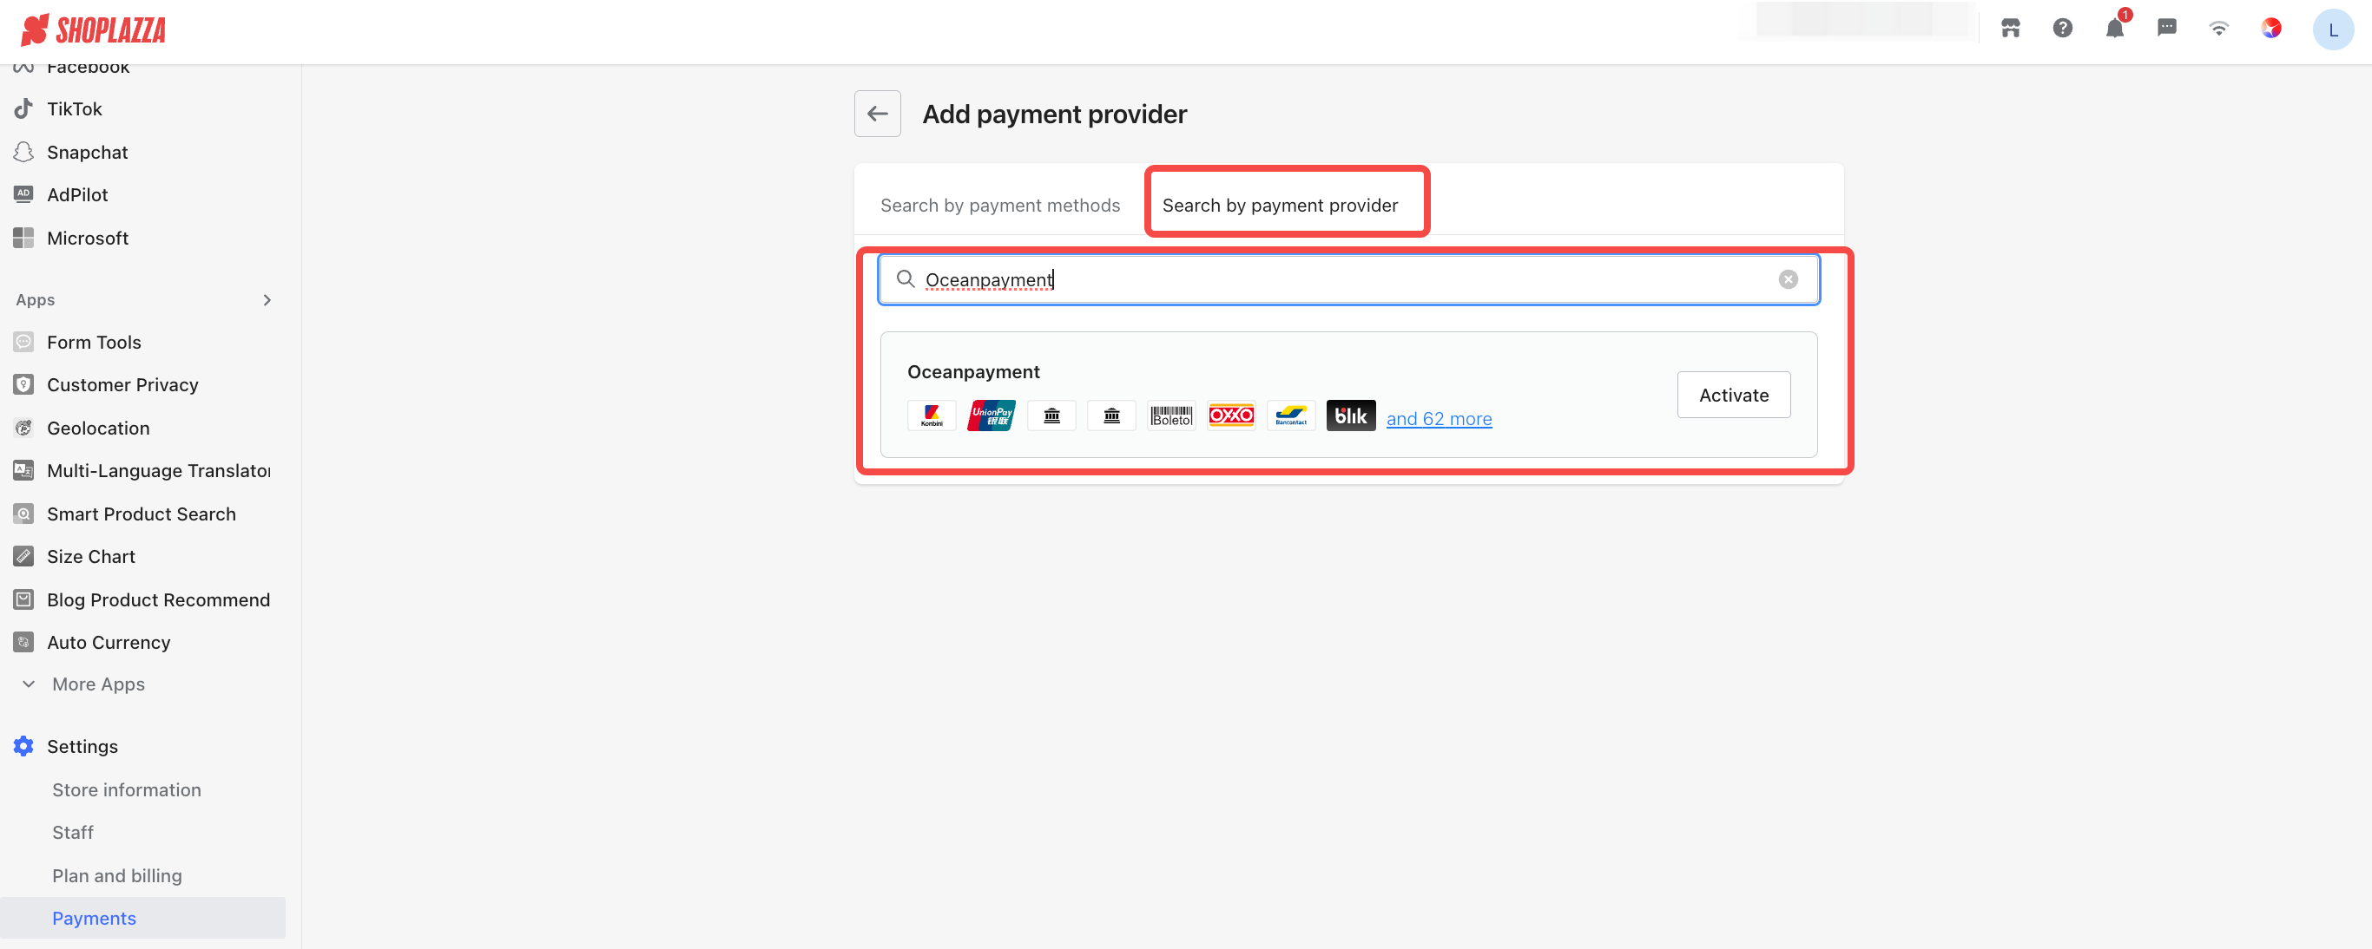This screenshot has width=2372, height=949.
Task: Select the Blik payment icon
Action: click(1351, 416)
